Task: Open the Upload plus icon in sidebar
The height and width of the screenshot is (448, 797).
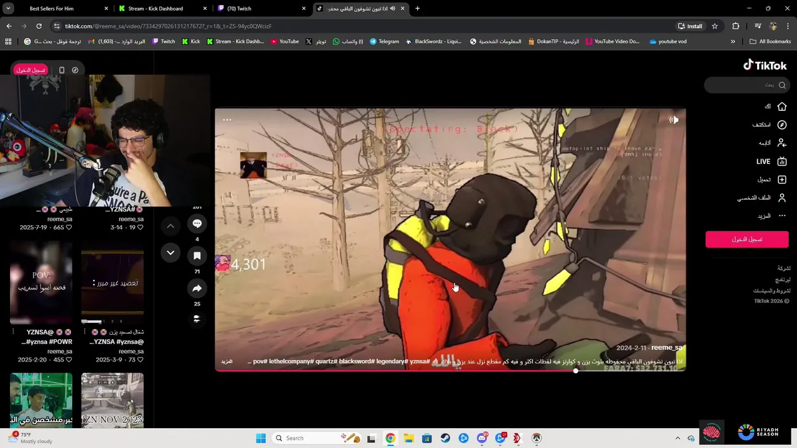Action: (782, 180)
